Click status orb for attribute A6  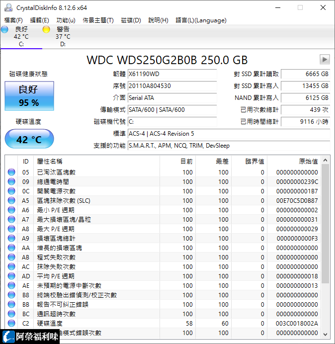click(x=11, y=210)
